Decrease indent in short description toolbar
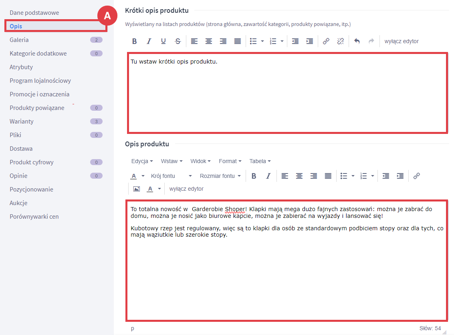This screenshot has height=335, width=454. (x=295, y=41)
